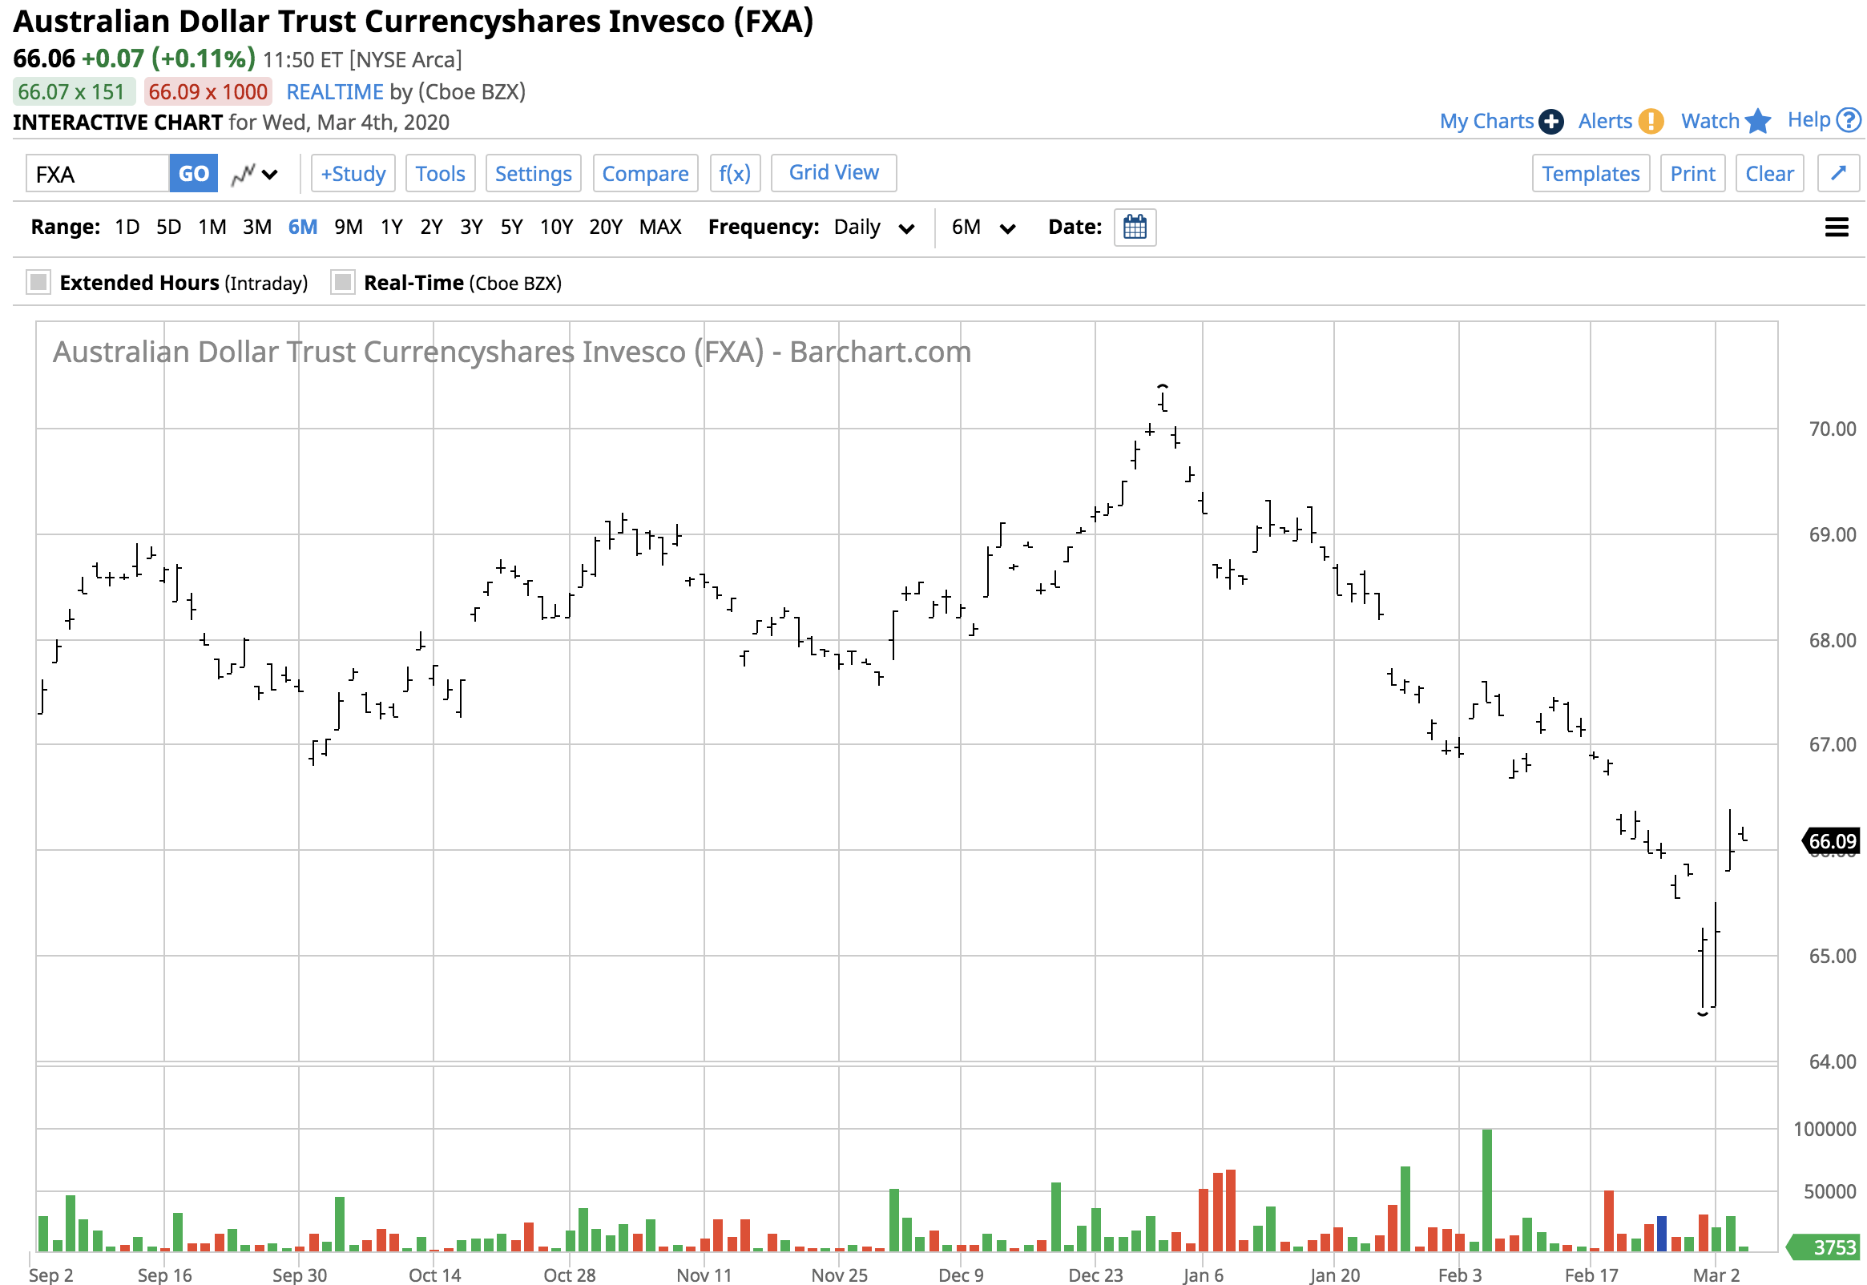Click the My Charts plus icon

click(1550, 122)
